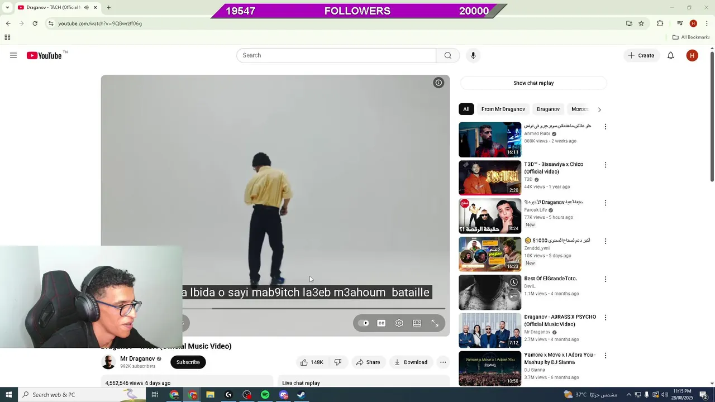Open the YouTube hamburger guide menu
Image resolution: width=715 pixels, height=402 pixels.
(x=13, y=55)
